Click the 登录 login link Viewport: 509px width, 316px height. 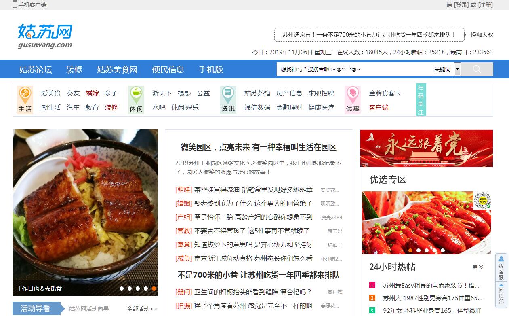461,5
